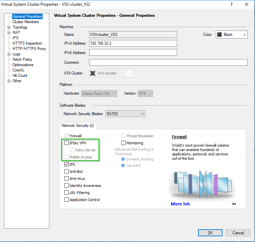Click the blade info navigation arrows
Viewport: 255px width, 242px height.
234,204
